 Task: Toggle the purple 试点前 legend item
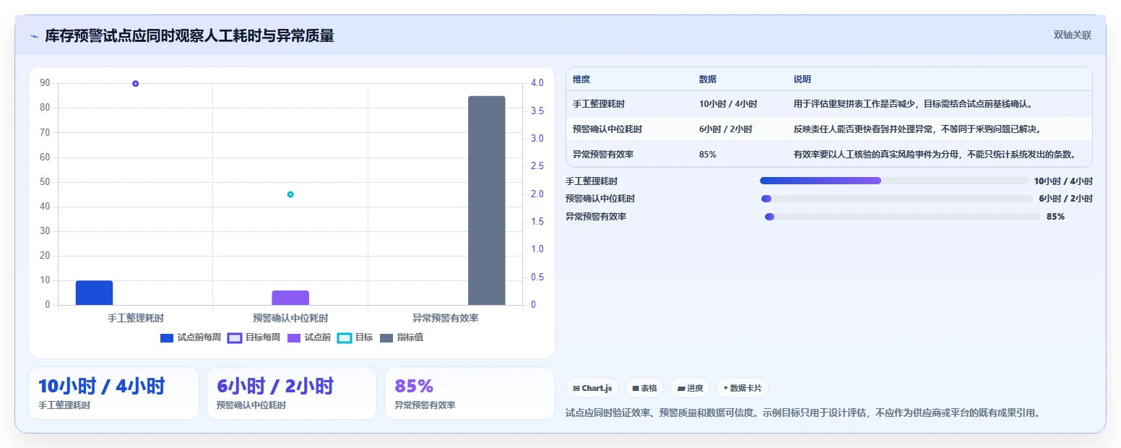309,337
